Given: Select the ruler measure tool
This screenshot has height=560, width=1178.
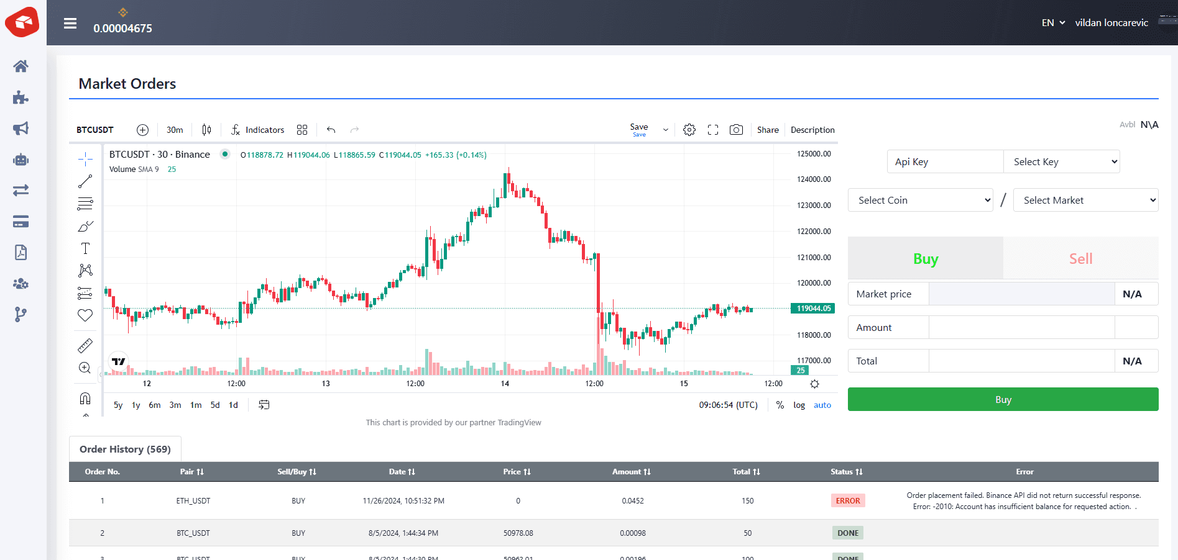Looking at the screenshot, I should coord(85,345).
